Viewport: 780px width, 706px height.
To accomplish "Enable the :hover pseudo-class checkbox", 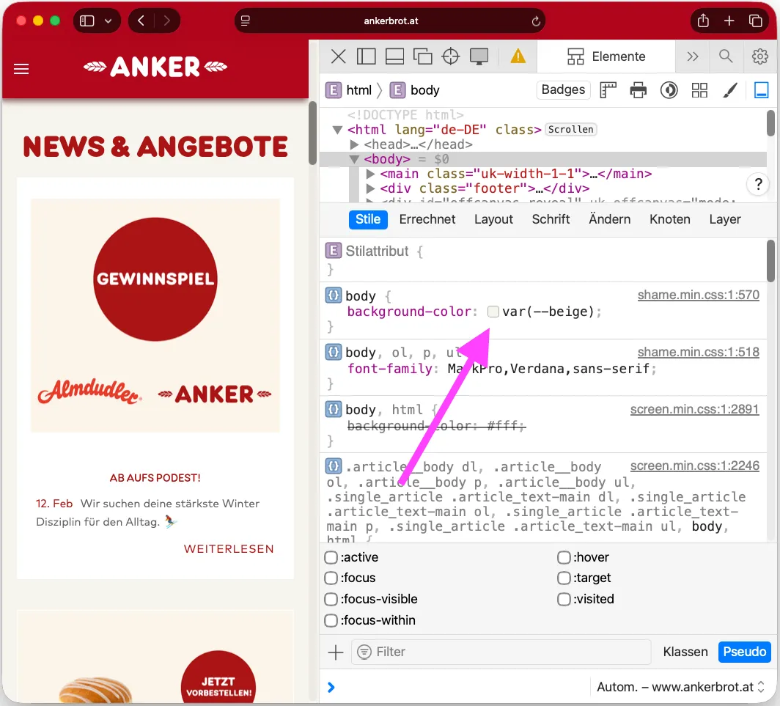I will click(564, 557).
